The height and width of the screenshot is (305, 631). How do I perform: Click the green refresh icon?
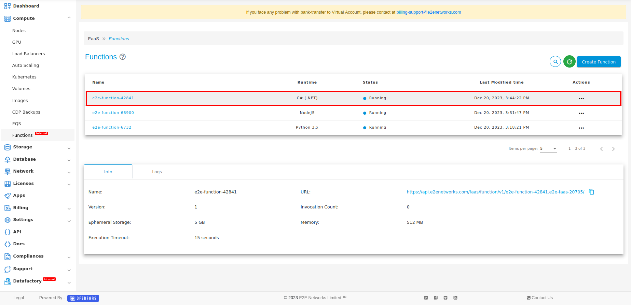click(x=569, y=62)
